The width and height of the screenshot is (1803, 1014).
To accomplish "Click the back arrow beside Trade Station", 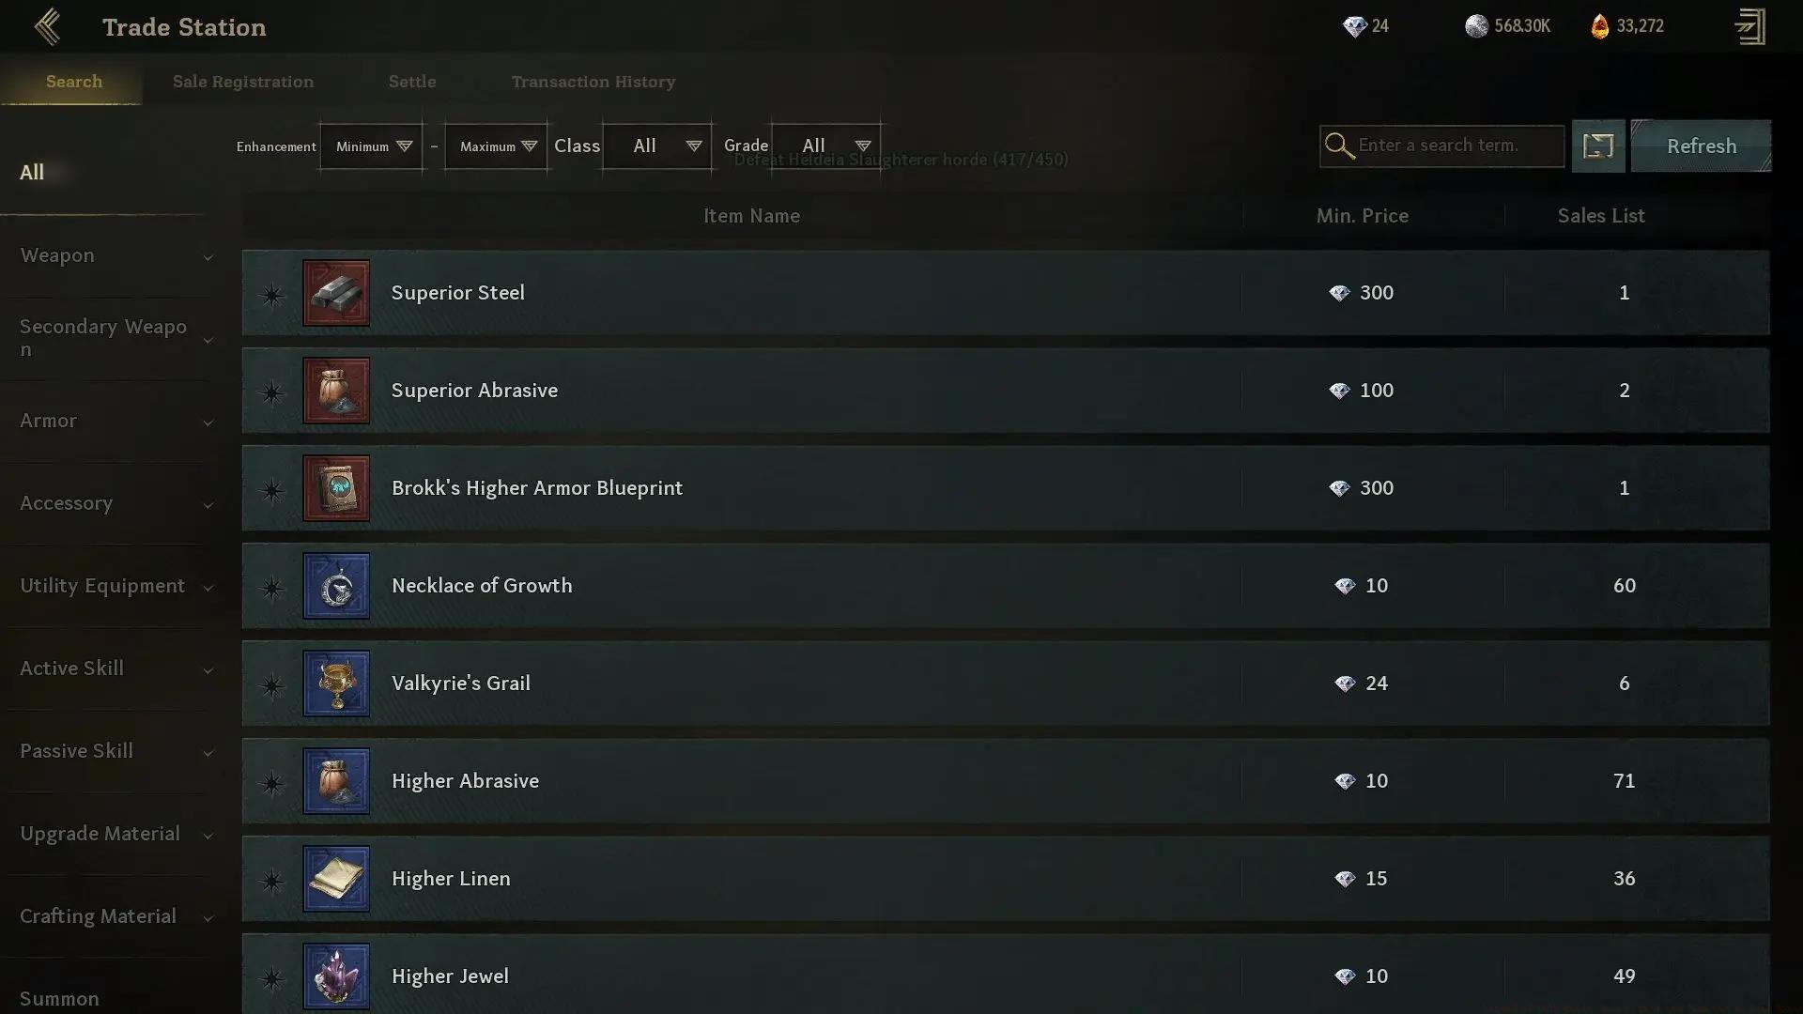I will [x=47, y=27].
